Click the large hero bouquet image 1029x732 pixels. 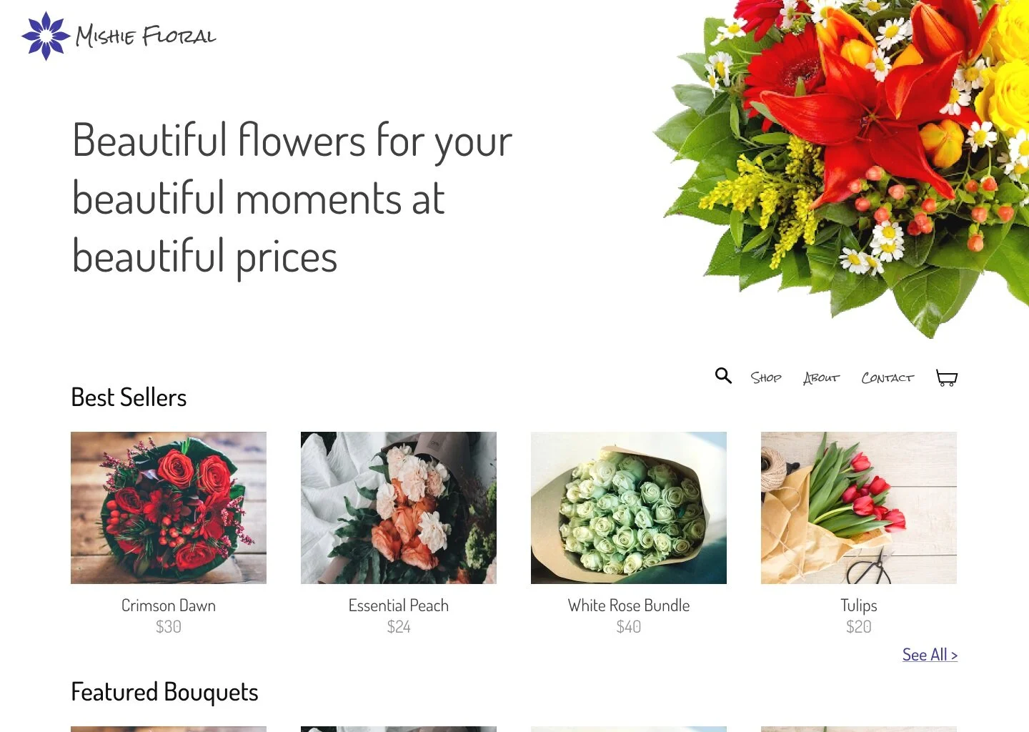[841, 169]
